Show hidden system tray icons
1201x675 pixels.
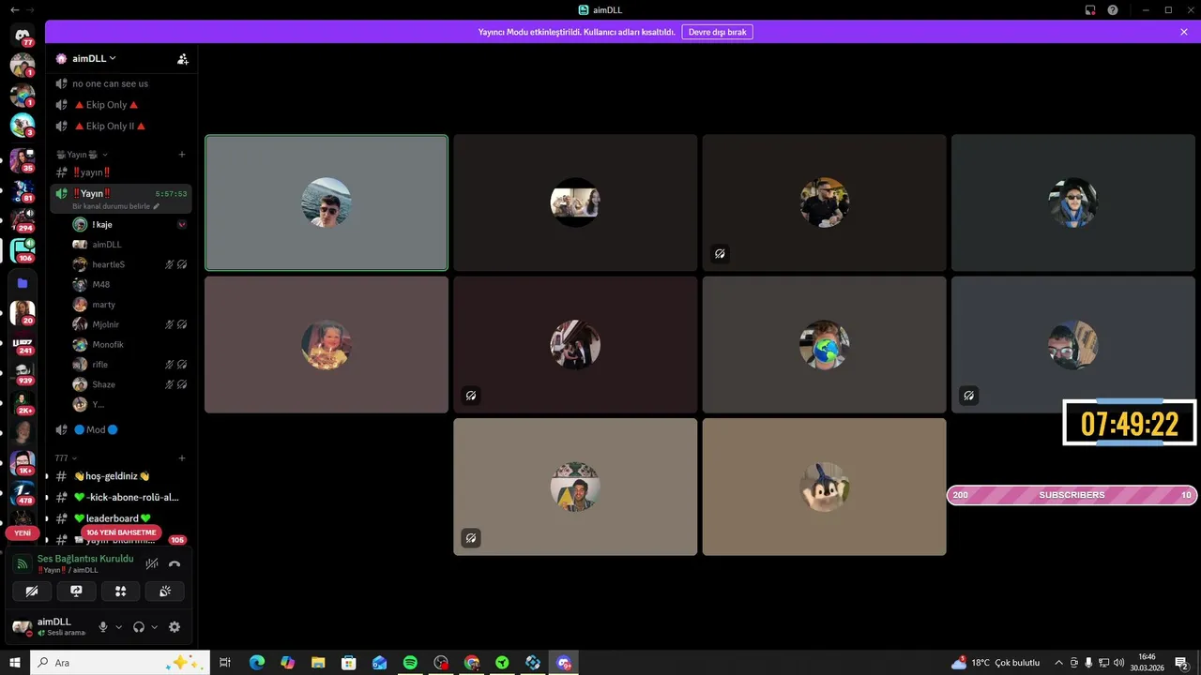click(1058, 663)
